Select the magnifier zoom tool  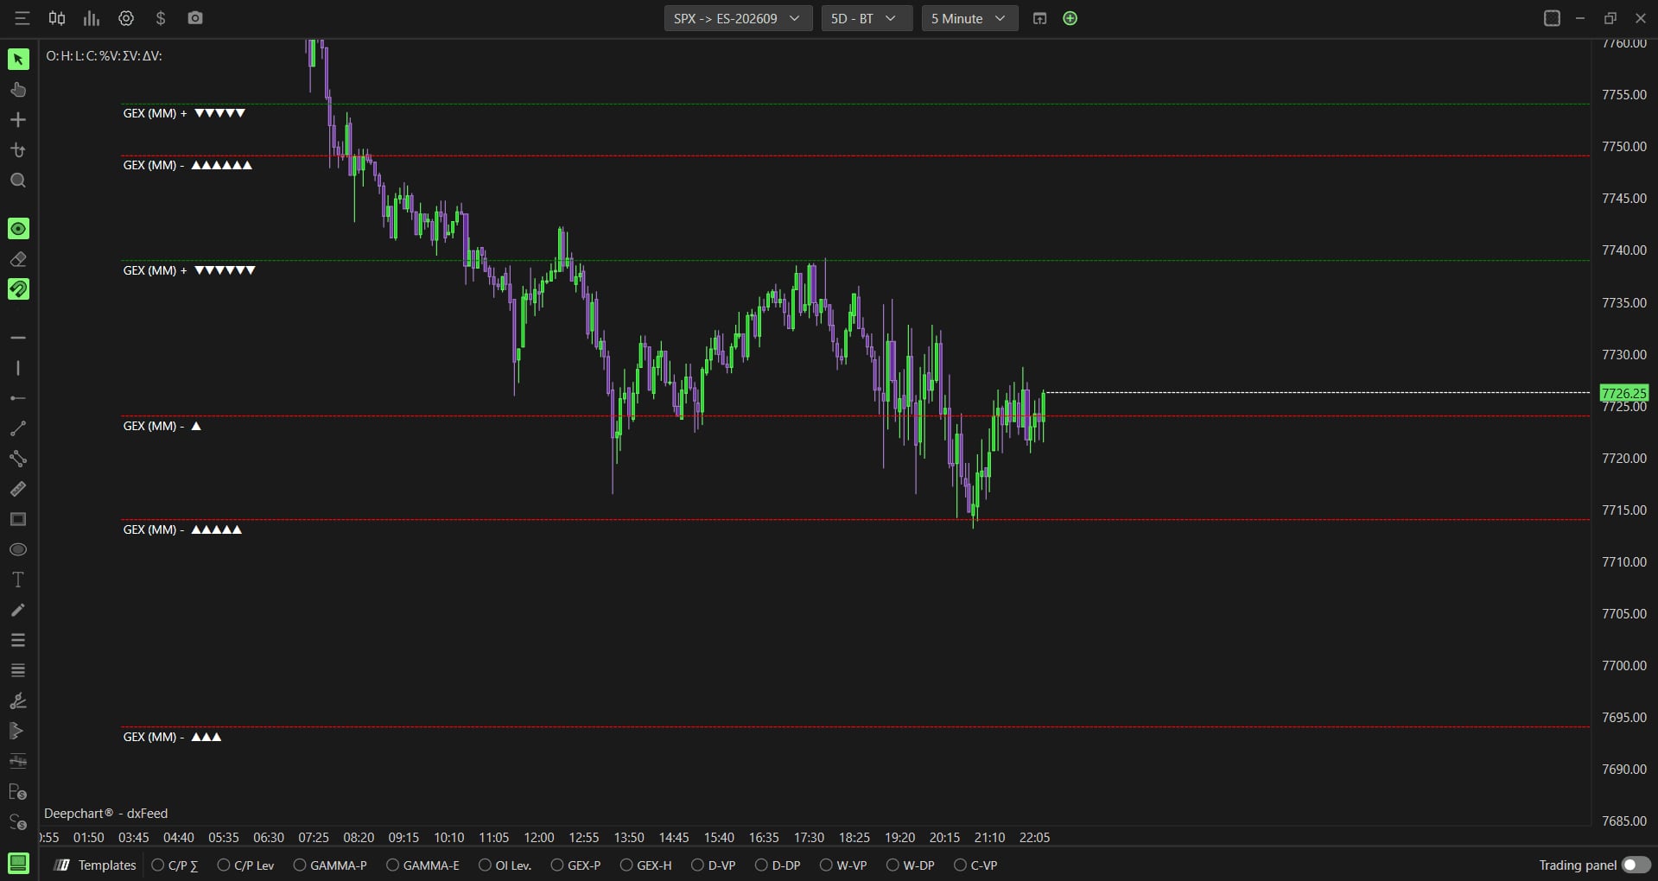click(x=18, y=181)
